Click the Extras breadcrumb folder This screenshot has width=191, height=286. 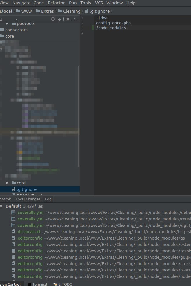45,11
